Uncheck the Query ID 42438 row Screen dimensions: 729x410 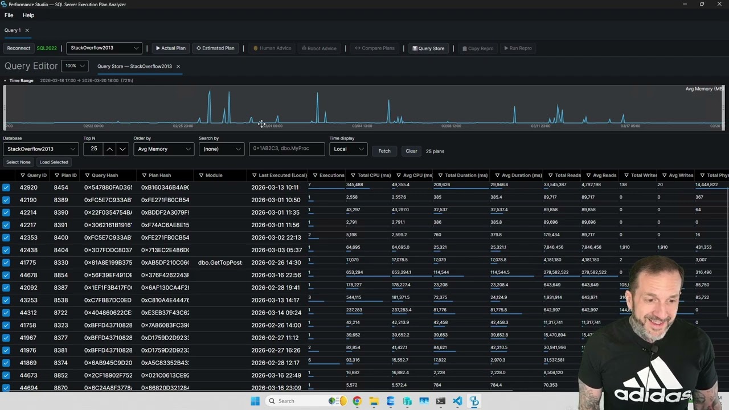click(x=6, y=250)
